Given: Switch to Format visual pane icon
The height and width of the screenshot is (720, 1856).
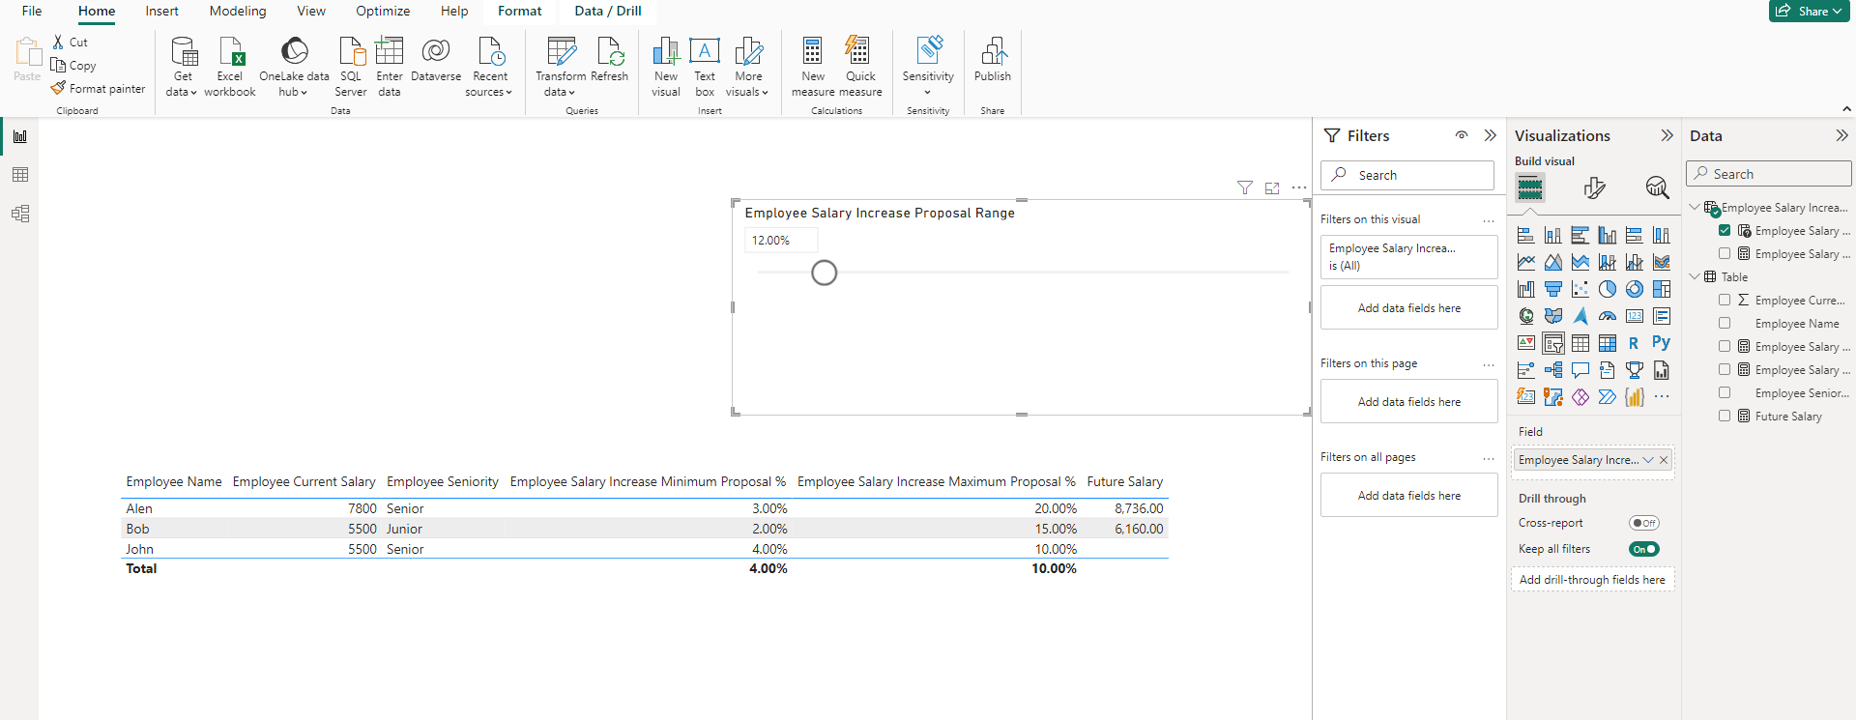Looking at the screenshot, I should click(1594, 187).
